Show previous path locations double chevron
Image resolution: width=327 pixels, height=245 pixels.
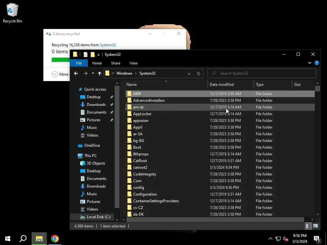113,73
